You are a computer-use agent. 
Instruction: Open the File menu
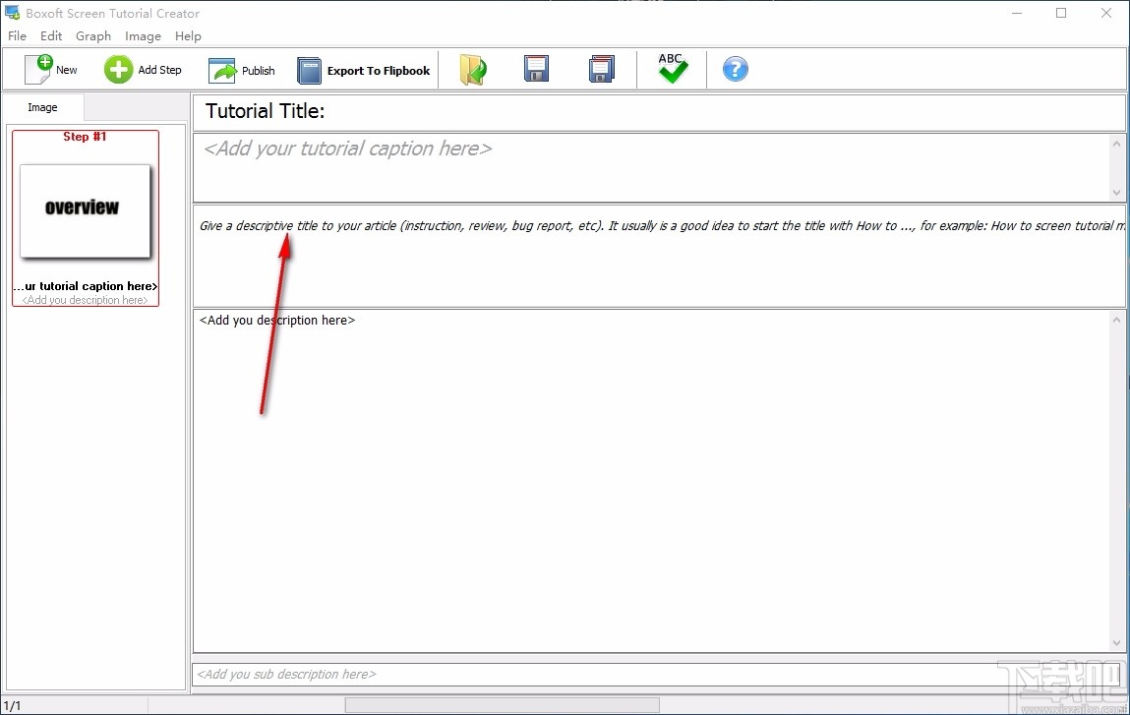(17, 35)
